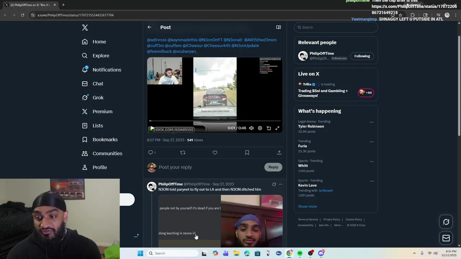This screenshot has width=461, height=259.
Task: Open Grok from the sidebar
Action: [93, 97]
